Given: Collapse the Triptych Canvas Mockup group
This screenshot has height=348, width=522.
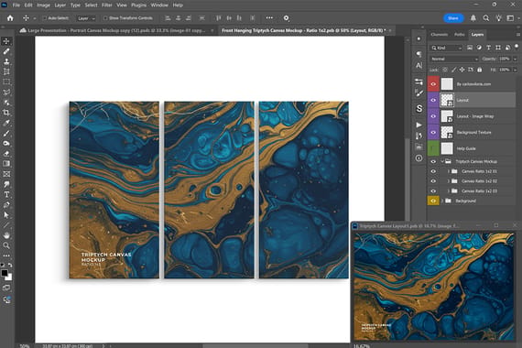Looking at the screenshot, I should click(x=442, y=161).
